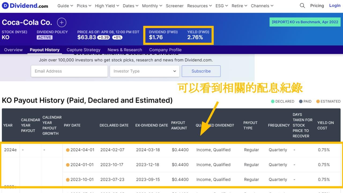This screenshot has width=343, height=193.
Task: Open the Investor Type dropdown
Action: (x=145, y=71)
